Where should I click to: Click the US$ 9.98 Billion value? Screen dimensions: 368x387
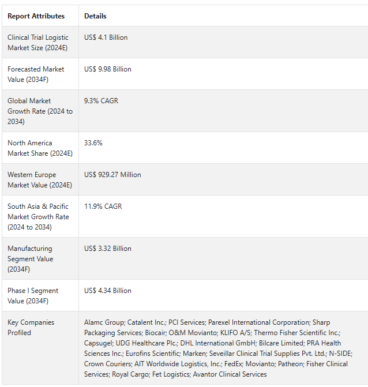(x=108, y=69)
